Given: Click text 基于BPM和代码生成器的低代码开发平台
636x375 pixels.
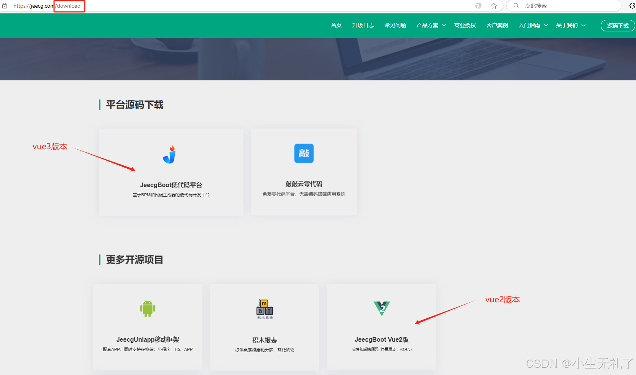Looking at the screenshot, I should pos(171,195).
